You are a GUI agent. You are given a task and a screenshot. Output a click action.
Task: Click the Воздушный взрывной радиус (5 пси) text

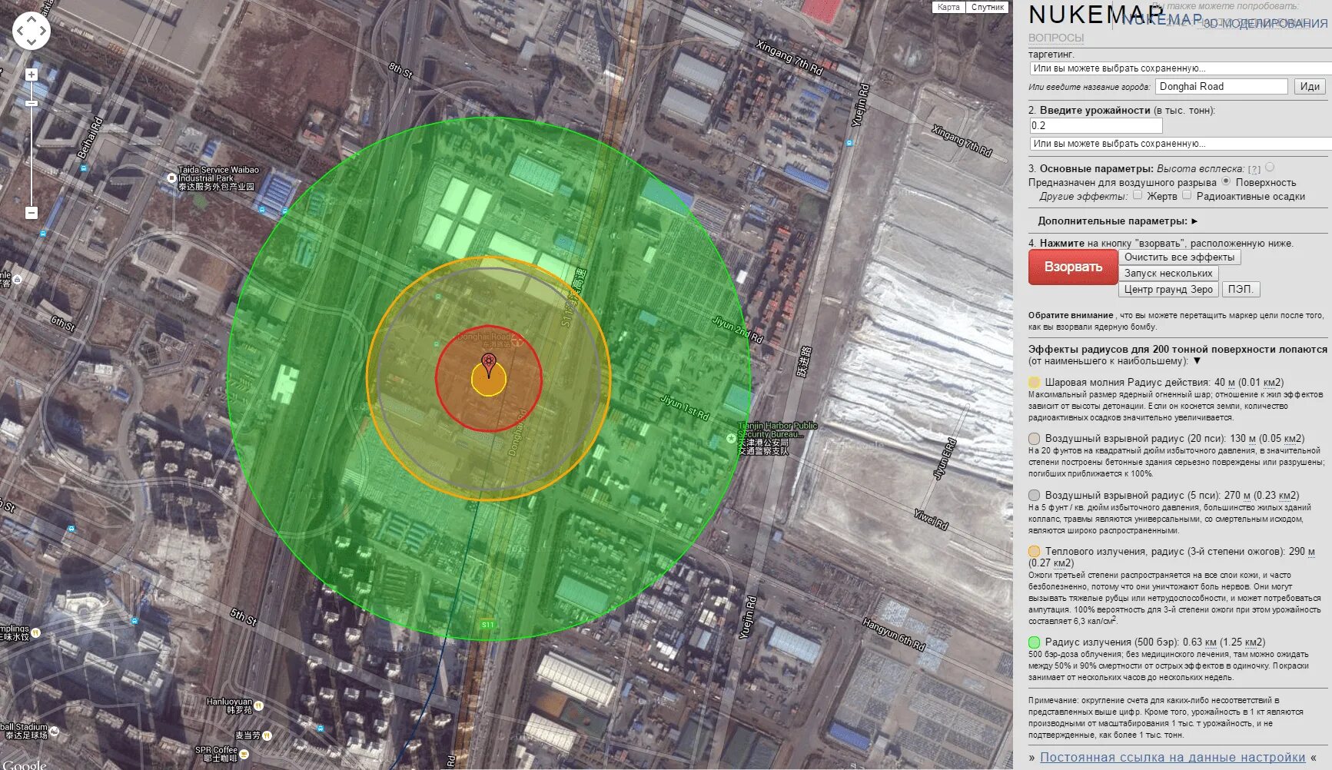point(1172,496)
